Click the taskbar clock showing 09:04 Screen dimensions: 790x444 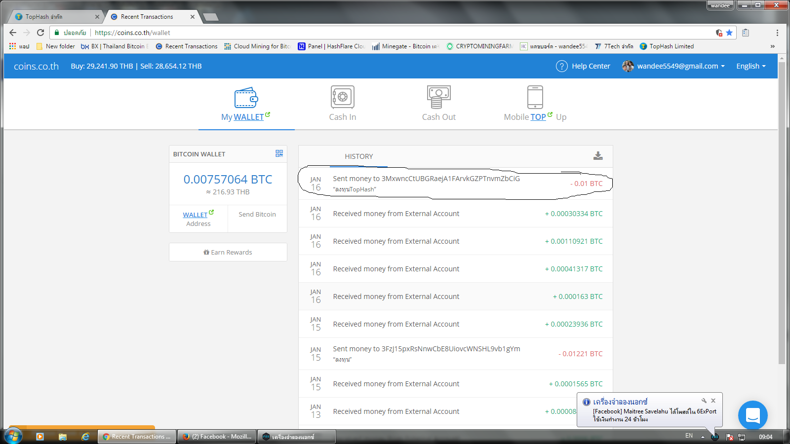coord(766,437)
